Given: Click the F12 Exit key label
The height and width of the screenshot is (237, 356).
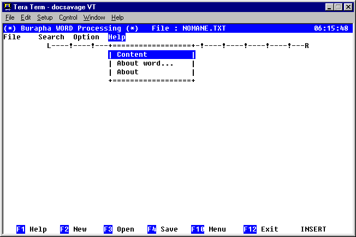Looking at the screenshot, I should 261,229.
